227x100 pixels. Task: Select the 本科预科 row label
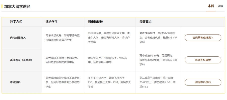tap(15, 82)
